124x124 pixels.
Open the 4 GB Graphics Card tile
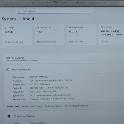click(49, 35)
